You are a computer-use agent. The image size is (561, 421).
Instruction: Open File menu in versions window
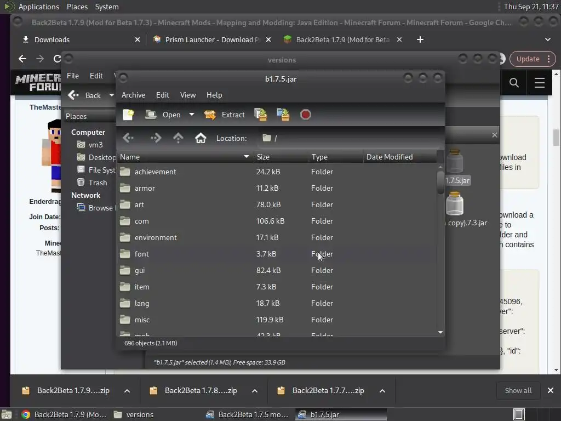click(x=73, y=76)
